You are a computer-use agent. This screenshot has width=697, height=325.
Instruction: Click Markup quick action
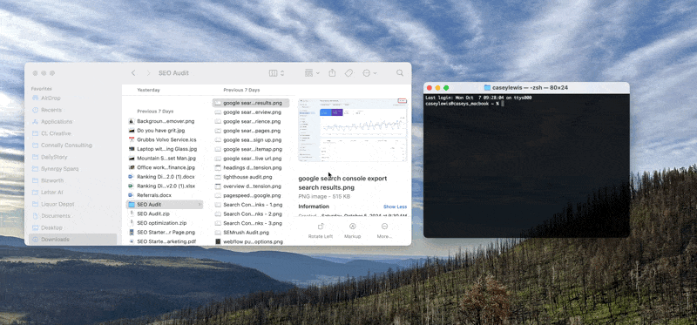(x=353, y=230)
